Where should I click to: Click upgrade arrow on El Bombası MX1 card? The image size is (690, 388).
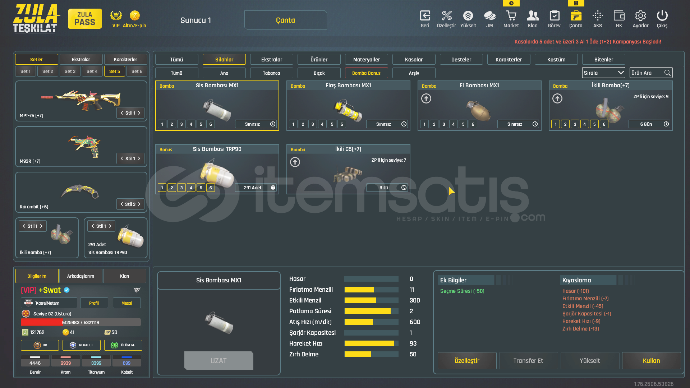pos(426,98)
